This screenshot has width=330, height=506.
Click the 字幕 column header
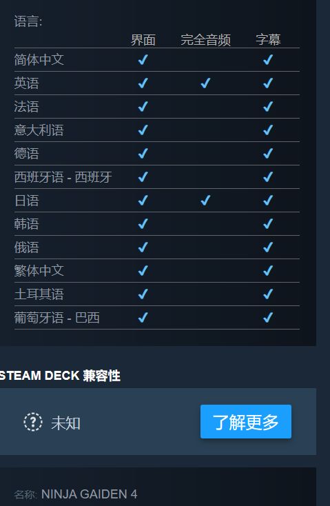tap(268, 40)
